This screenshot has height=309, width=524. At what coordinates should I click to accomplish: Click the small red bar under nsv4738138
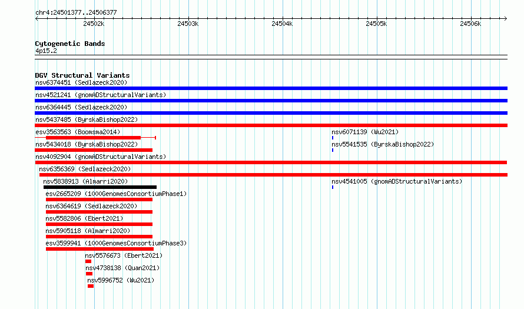click(89, 274)
